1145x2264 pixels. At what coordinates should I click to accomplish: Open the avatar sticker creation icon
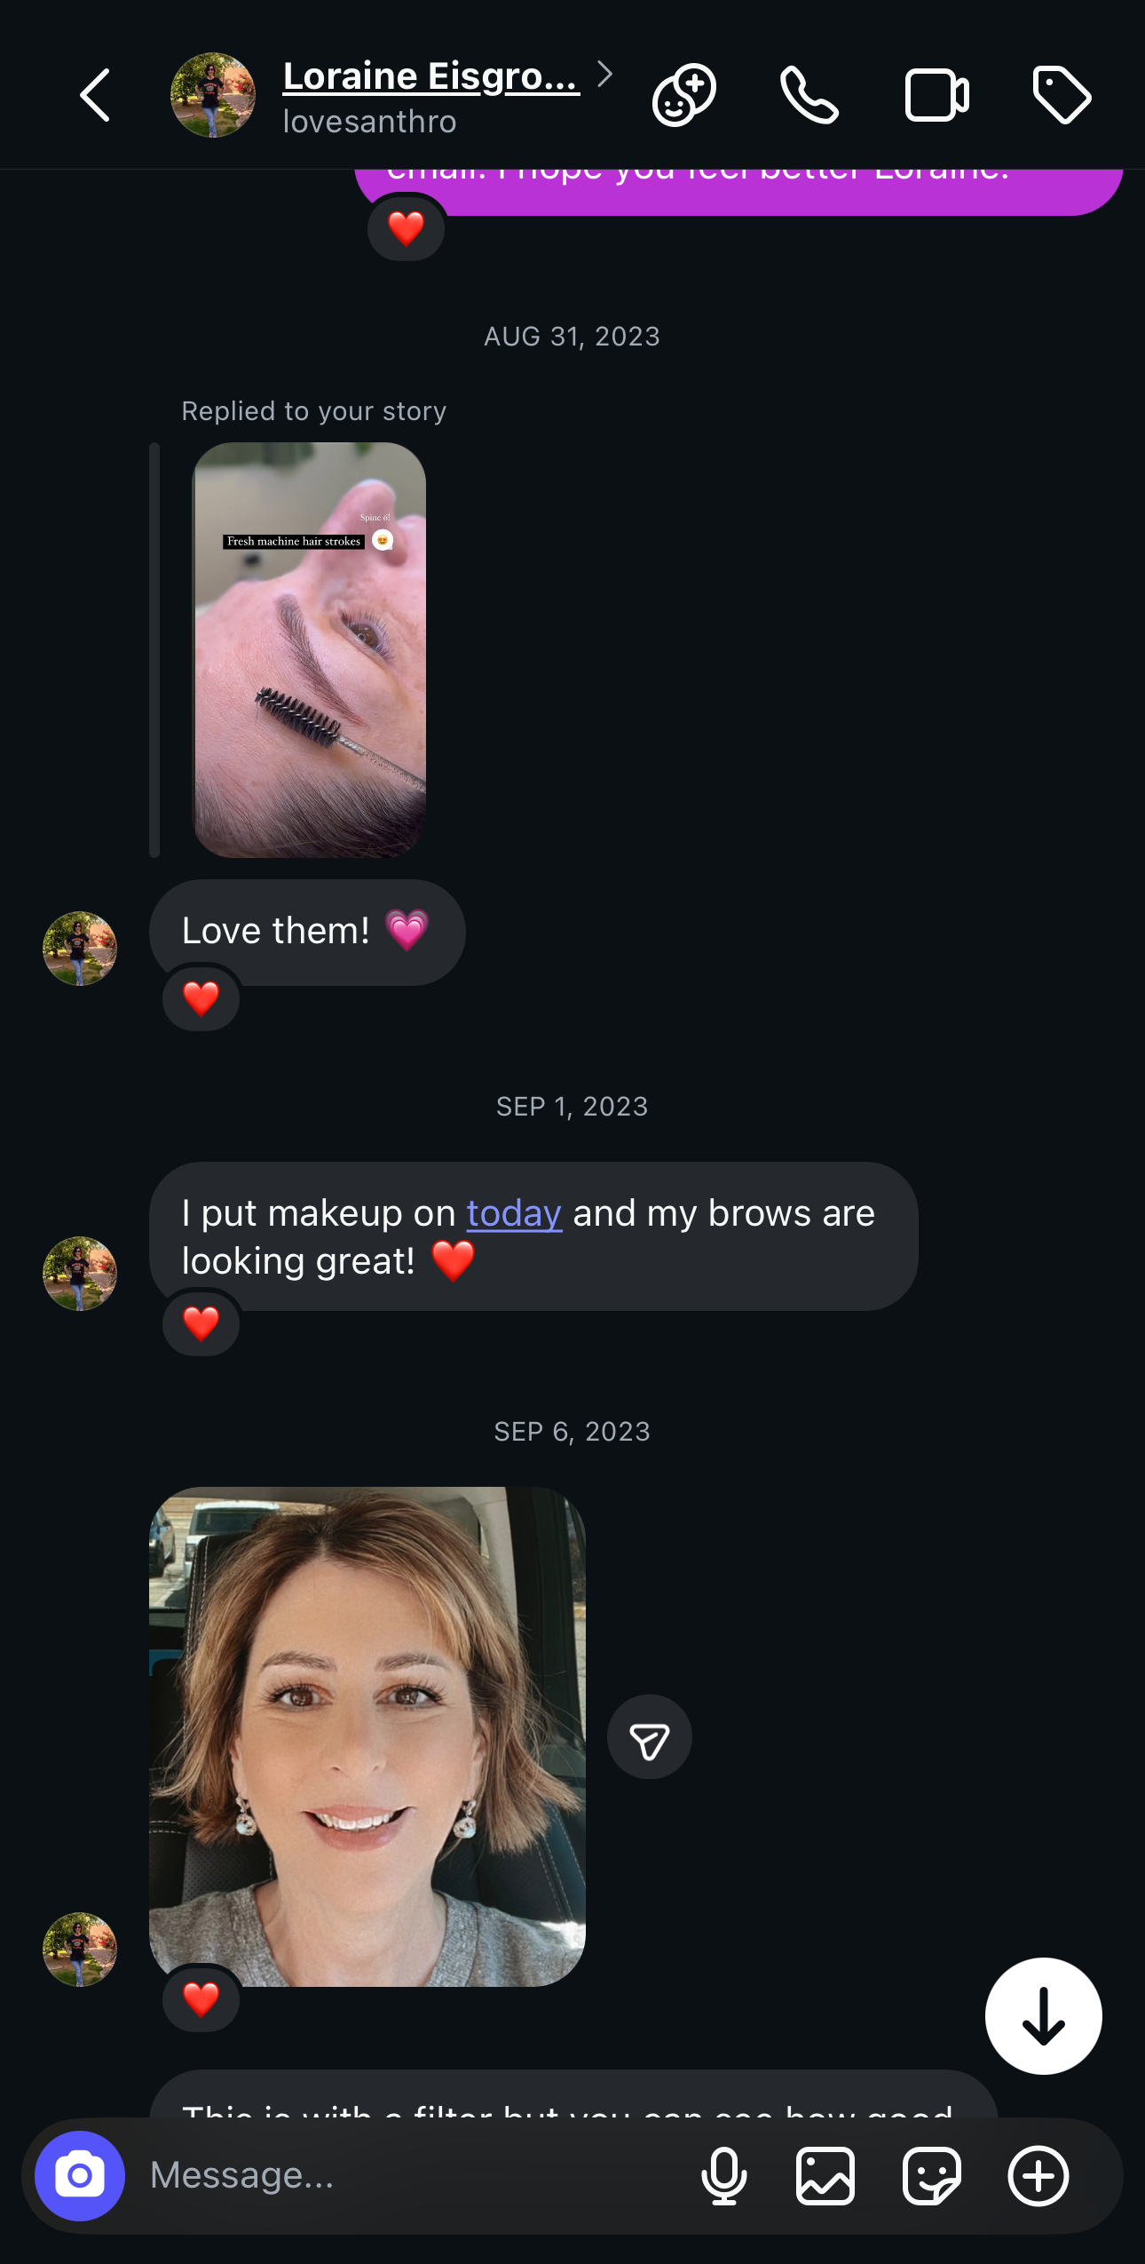point(684,95)
